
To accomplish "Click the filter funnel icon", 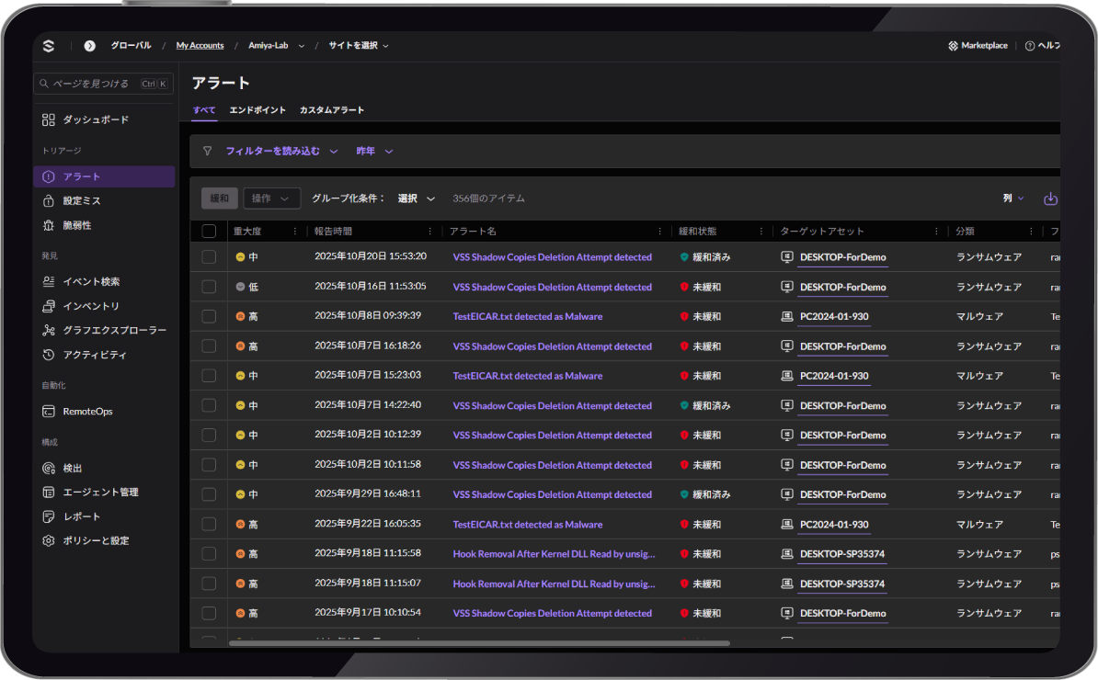I will 208,152.
